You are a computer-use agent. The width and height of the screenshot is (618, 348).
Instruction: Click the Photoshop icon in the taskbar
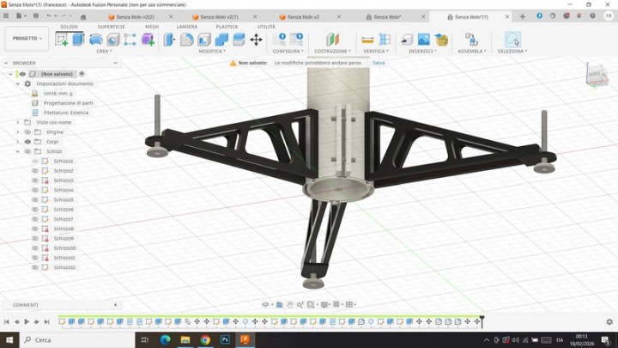click(225, 340)
